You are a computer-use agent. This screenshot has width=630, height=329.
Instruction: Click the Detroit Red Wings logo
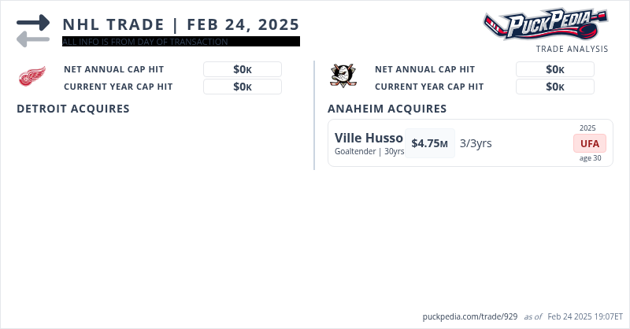click(x=32, y=77)
